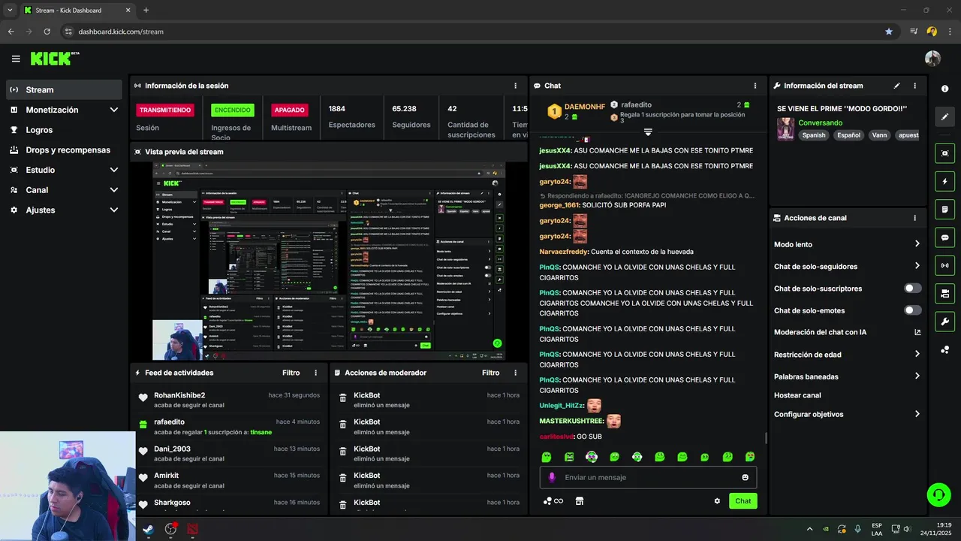Click the Conversando category thumbnail image
Screen dimensions: 961x541
click(x=785, y=128)
